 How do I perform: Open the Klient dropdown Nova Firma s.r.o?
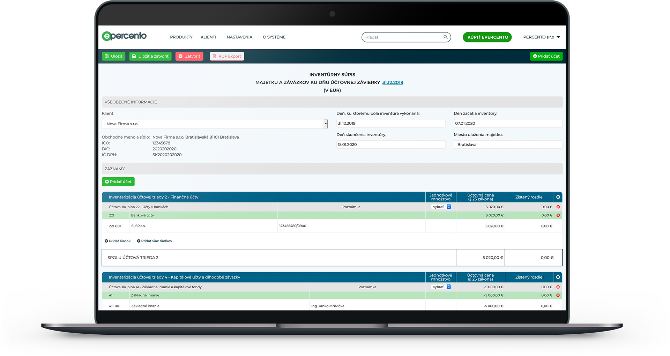[x=215, y=124]
